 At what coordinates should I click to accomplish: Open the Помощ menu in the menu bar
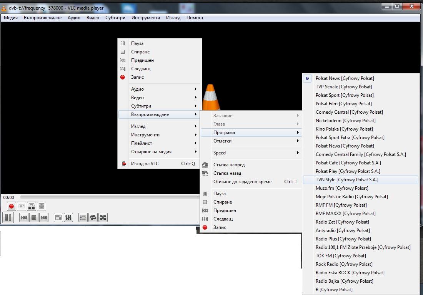pyautogui.click(x=195, y=18)
